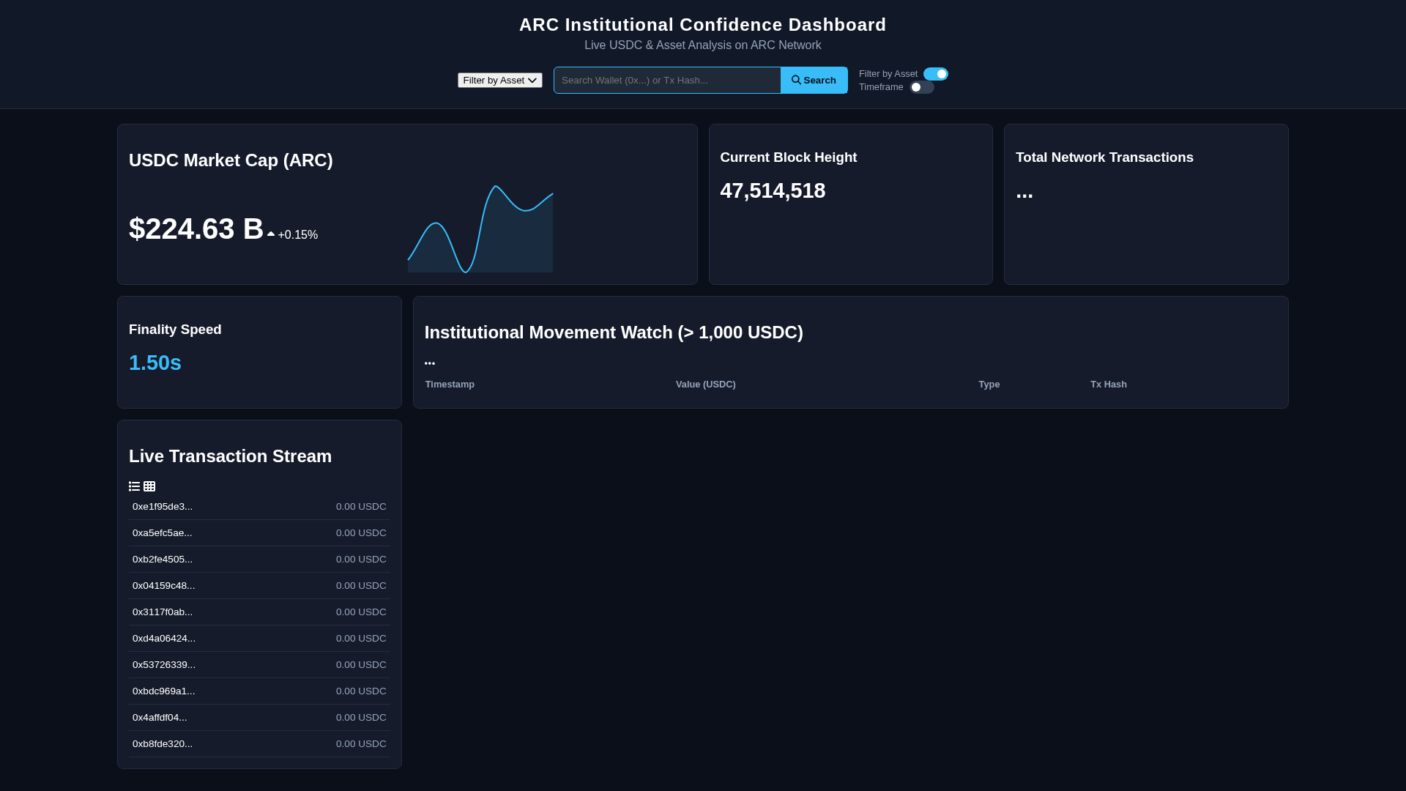Select transaction 0xa5efc5ae...

coord(259,533)
